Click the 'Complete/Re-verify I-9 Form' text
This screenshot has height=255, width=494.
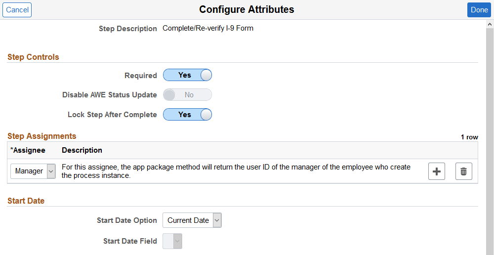pos(208,28)
